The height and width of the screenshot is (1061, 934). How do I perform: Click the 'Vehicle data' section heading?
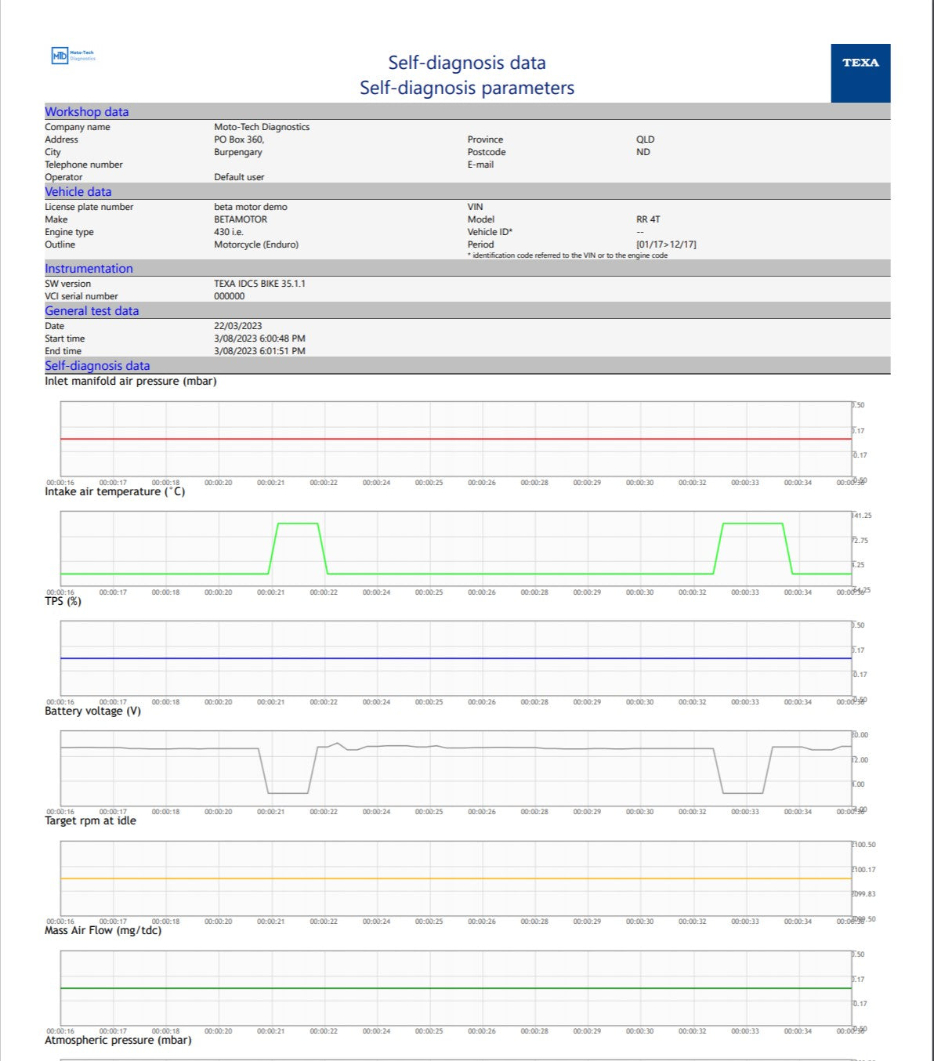click(78, 191)
